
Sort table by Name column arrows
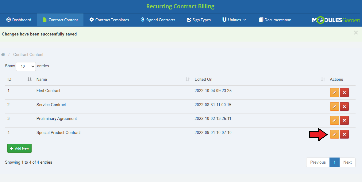point(188,80)
